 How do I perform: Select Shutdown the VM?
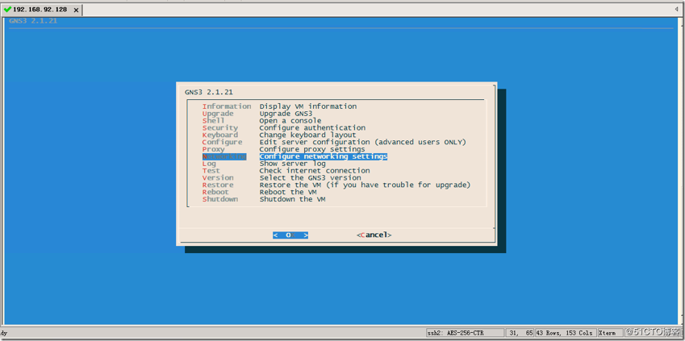click(220, 199)
